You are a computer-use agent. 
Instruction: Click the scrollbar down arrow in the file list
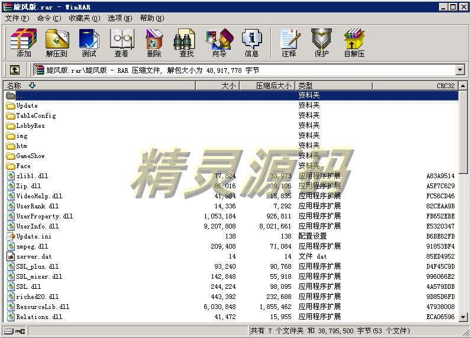click(x=463, y=317)
